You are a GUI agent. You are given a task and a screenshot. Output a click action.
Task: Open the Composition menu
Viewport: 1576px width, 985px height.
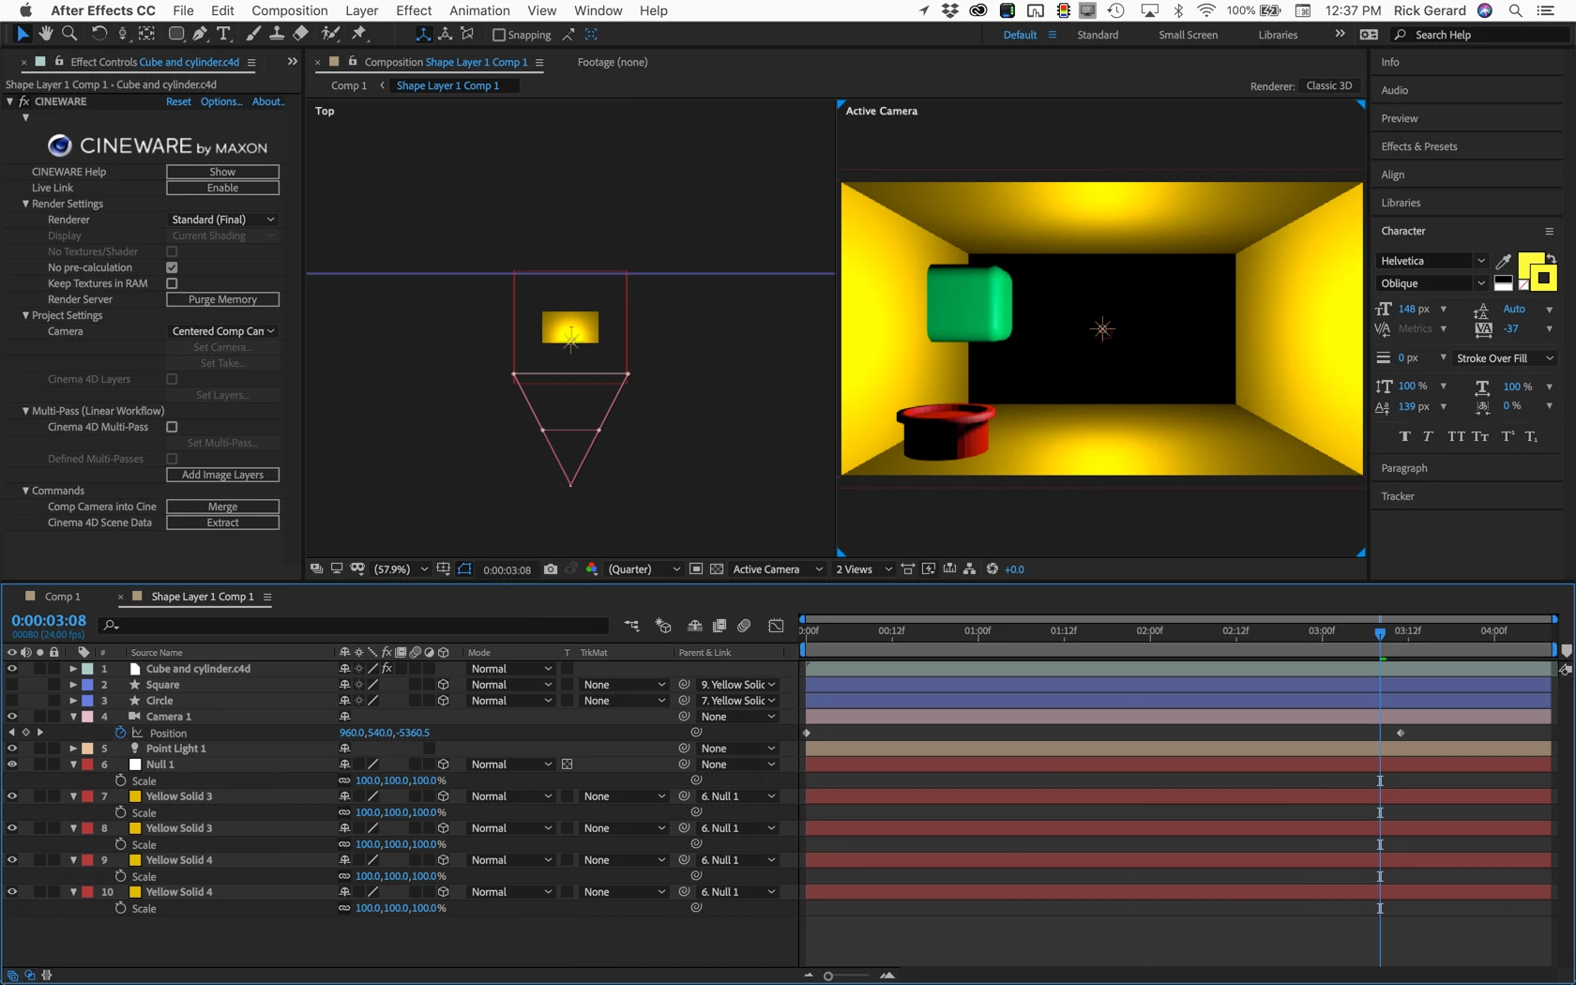290,10
